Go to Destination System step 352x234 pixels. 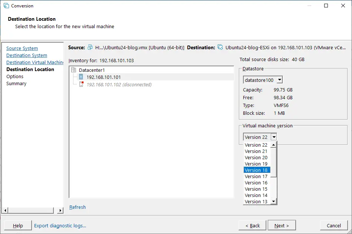pos(27,56)
